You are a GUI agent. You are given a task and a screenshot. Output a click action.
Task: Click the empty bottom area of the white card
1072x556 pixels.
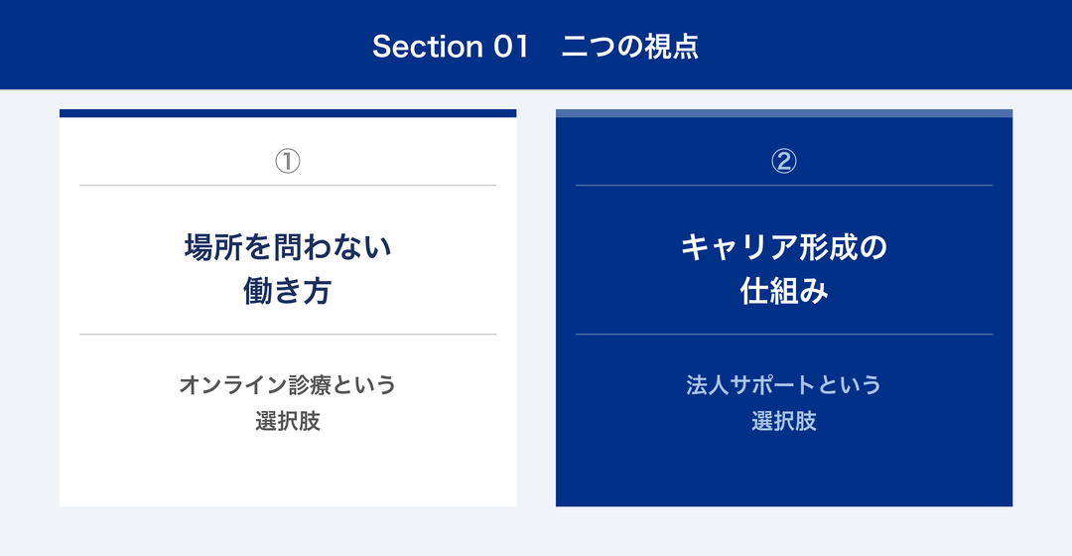tap(288, 472)
